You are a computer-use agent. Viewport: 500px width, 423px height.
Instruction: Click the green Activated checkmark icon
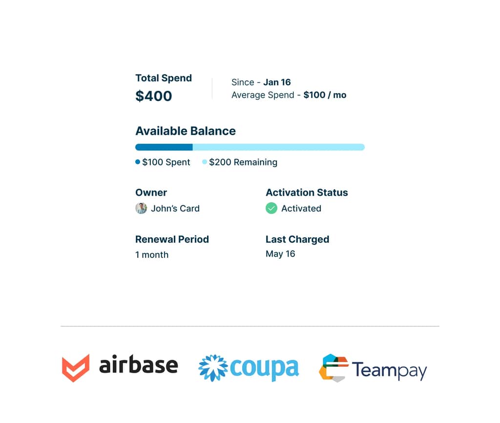coord(271,208)
